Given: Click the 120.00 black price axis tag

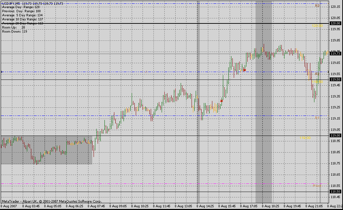Looking at the screenshot, I should 335,23.
